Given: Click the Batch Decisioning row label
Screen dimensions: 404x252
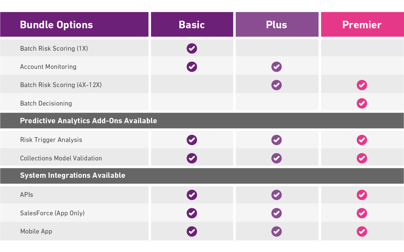Looking at the screenshot, I should click(46, 103).
